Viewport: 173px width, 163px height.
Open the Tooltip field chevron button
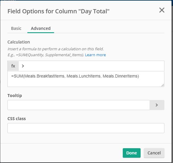coord(157,105)
